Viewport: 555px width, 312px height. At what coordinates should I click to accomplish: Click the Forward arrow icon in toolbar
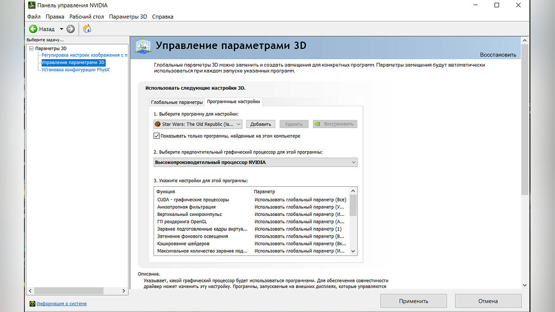(70, 29)
